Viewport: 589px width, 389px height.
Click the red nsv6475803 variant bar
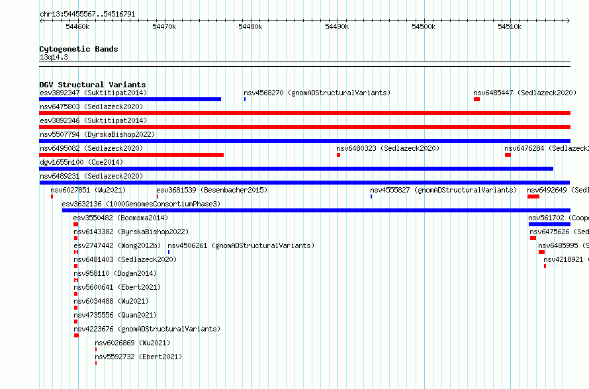304,113
